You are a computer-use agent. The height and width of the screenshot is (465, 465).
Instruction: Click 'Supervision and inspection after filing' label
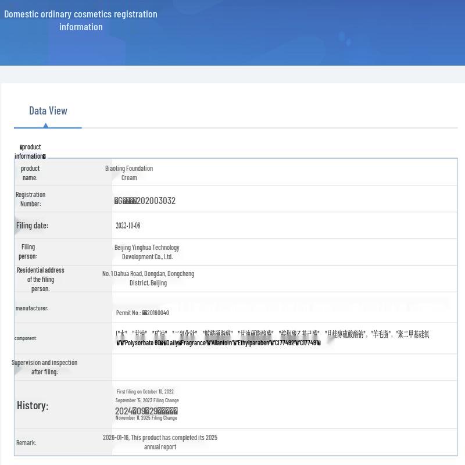[x=45, y=367]
